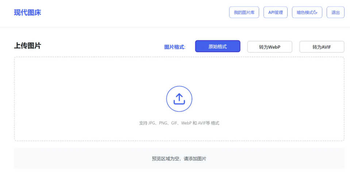Select 转为WebP format option

click(270, 47)
